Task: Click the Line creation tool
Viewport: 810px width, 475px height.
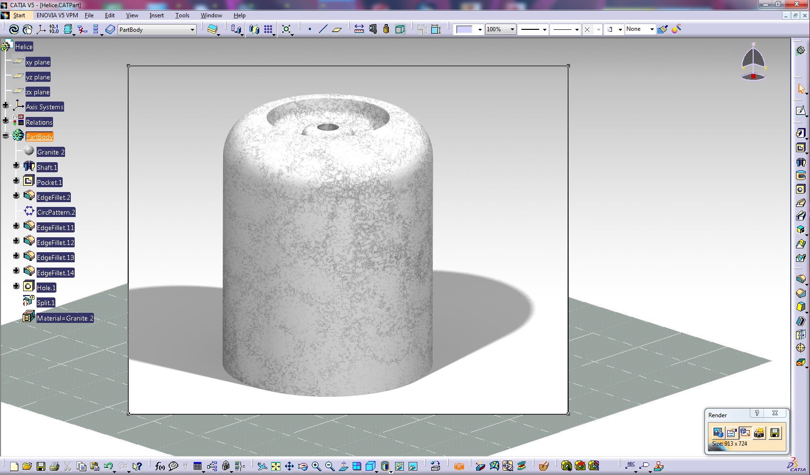Action: click(323, 29)
